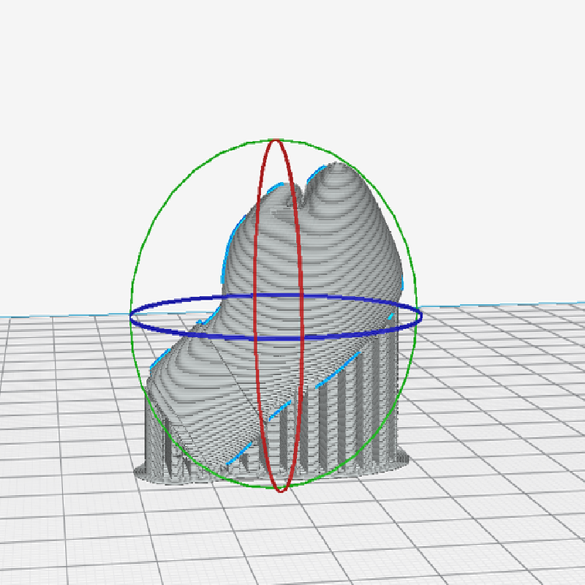The width and height of the screenshot is (585, 585).
Task: Click the blue rotation ring's left end
Action: (132, 316)
